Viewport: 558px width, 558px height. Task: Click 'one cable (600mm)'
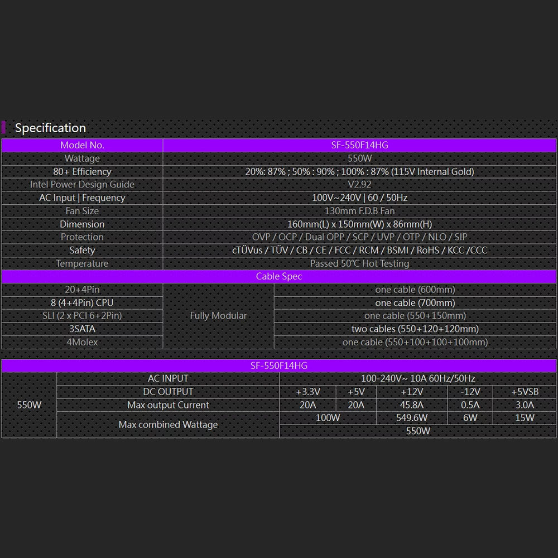(x=415, y=290)
